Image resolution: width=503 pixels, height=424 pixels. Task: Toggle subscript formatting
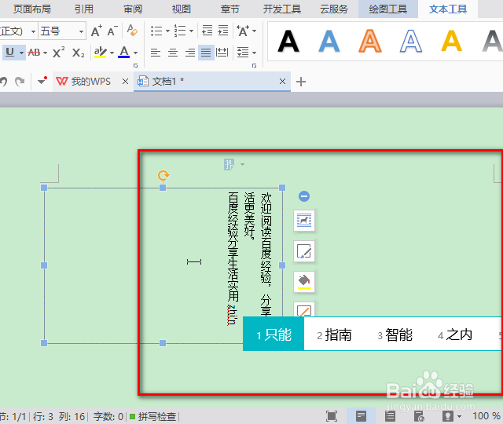(x=79, y=53)
